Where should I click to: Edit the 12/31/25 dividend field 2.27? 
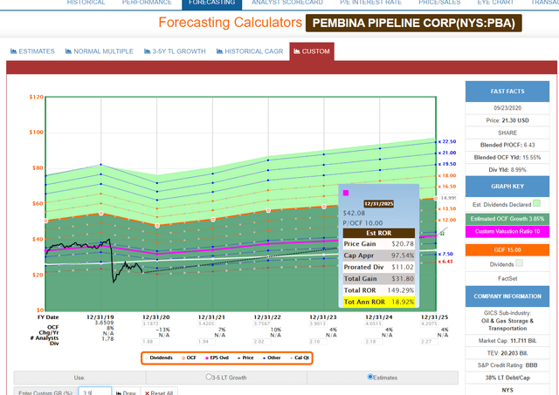[429, 342]
